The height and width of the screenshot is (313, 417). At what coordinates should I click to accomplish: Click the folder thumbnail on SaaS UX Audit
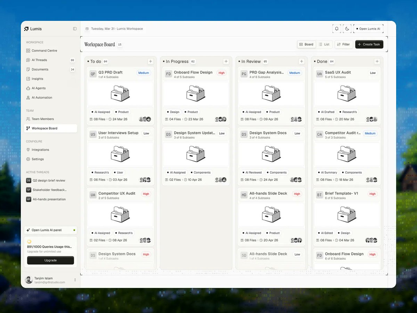[x=346, y=94]
